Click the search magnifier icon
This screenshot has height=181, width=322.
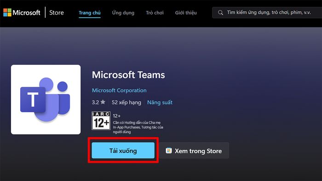tap(220, 13)
